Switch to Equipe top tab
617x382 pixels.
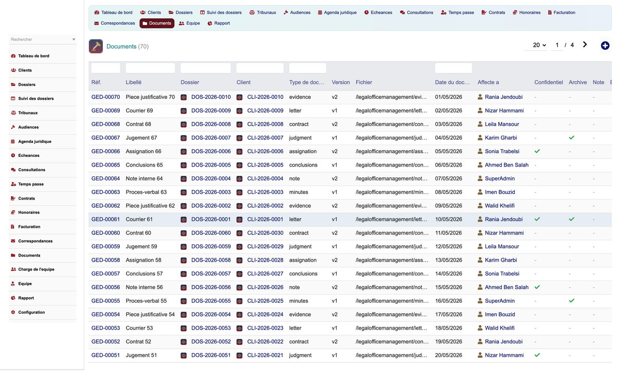[189, 23]
